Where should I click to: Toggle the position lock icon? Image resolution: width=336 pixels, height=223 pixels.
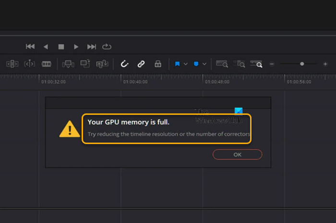pos(158,64)
